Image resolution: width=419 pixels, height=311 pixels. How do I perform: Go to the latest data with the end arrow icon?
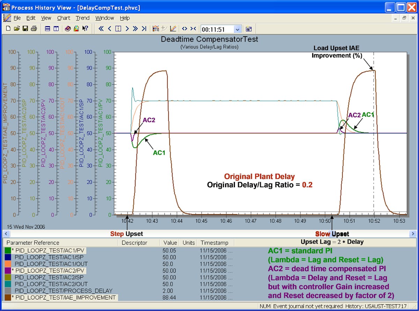tap(144, 29)
